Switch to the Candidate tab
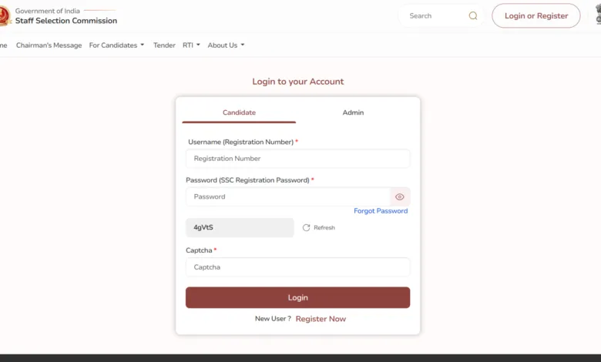Screen dimensions: 601x362 (239, 112)
